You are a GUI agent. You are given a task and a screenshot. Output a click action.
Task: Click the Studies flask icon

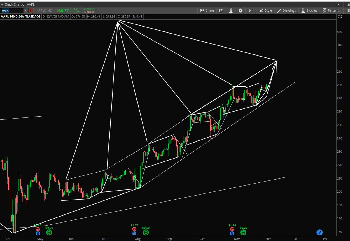click(x=303, y=10)
